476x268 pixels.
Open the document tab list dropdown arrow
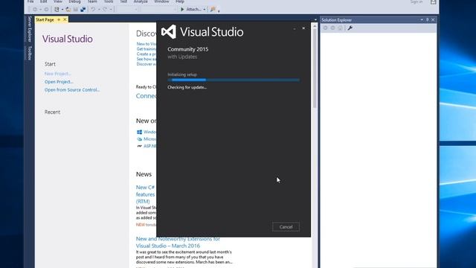click(x=315, y=20)
